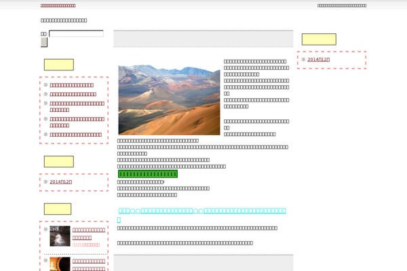Screen dimensions: 407x271
Task: Open the first link in the left sidebar list
Action: [x=72, y=85]
